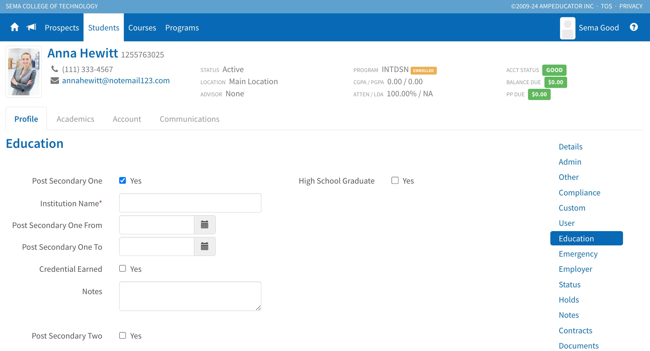Jump to Documents section in sidebar
Screen dimensions: 650x351
pyautogui.click(x=579, y=346)
